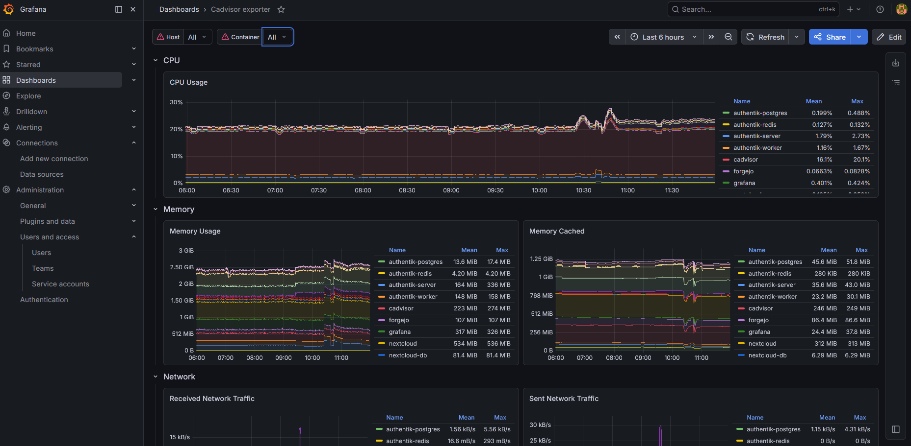Viewport: 911px width, 446px height.
Task: Shift time range backward
Action: (617, 37)
